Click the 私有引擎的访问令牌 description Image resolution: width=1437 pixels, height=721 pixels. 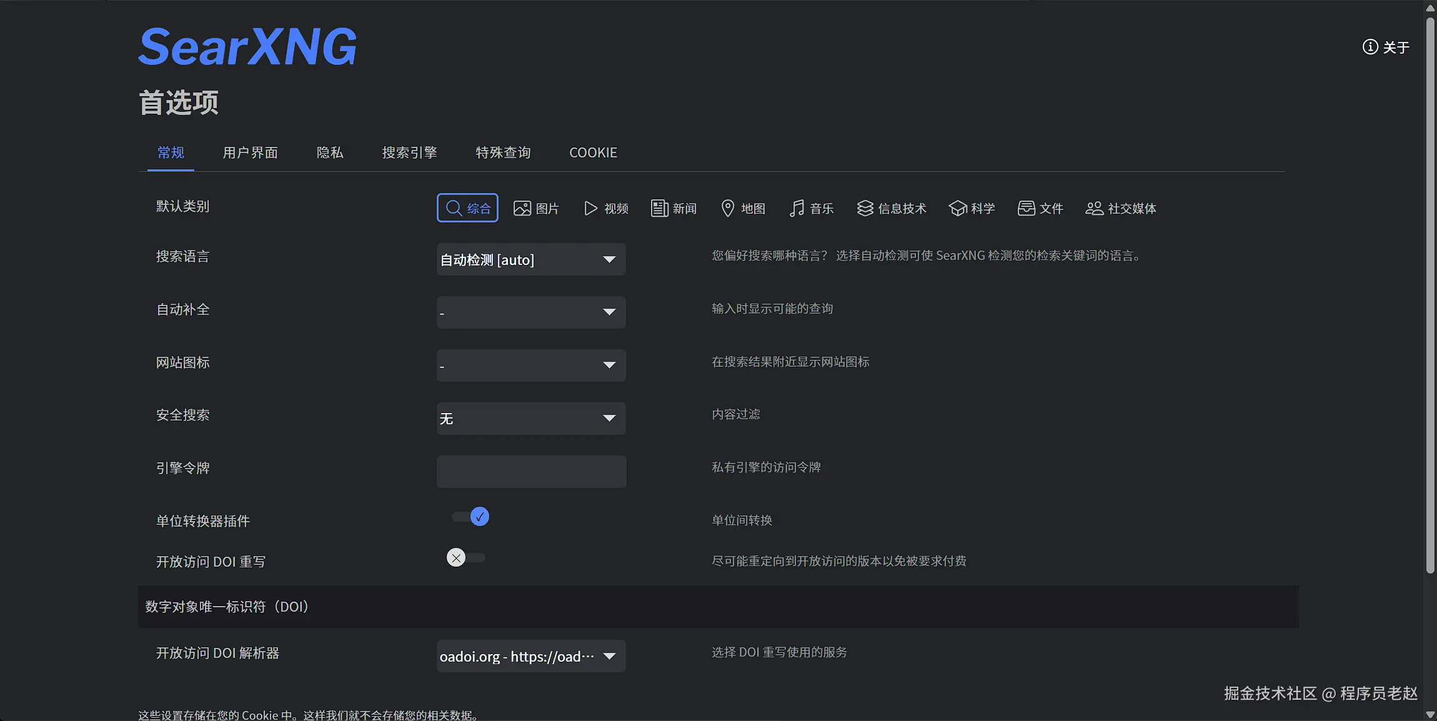pyautogui.click(x=766, y=467)
